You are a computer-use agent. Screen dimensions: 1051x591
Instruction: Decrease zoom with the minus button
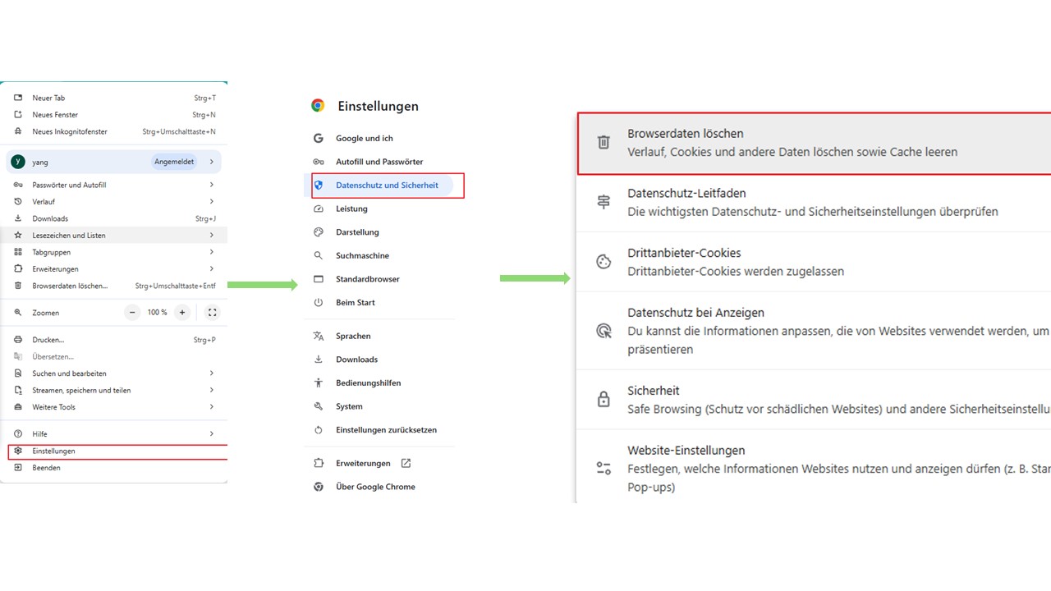coord(133,313)
